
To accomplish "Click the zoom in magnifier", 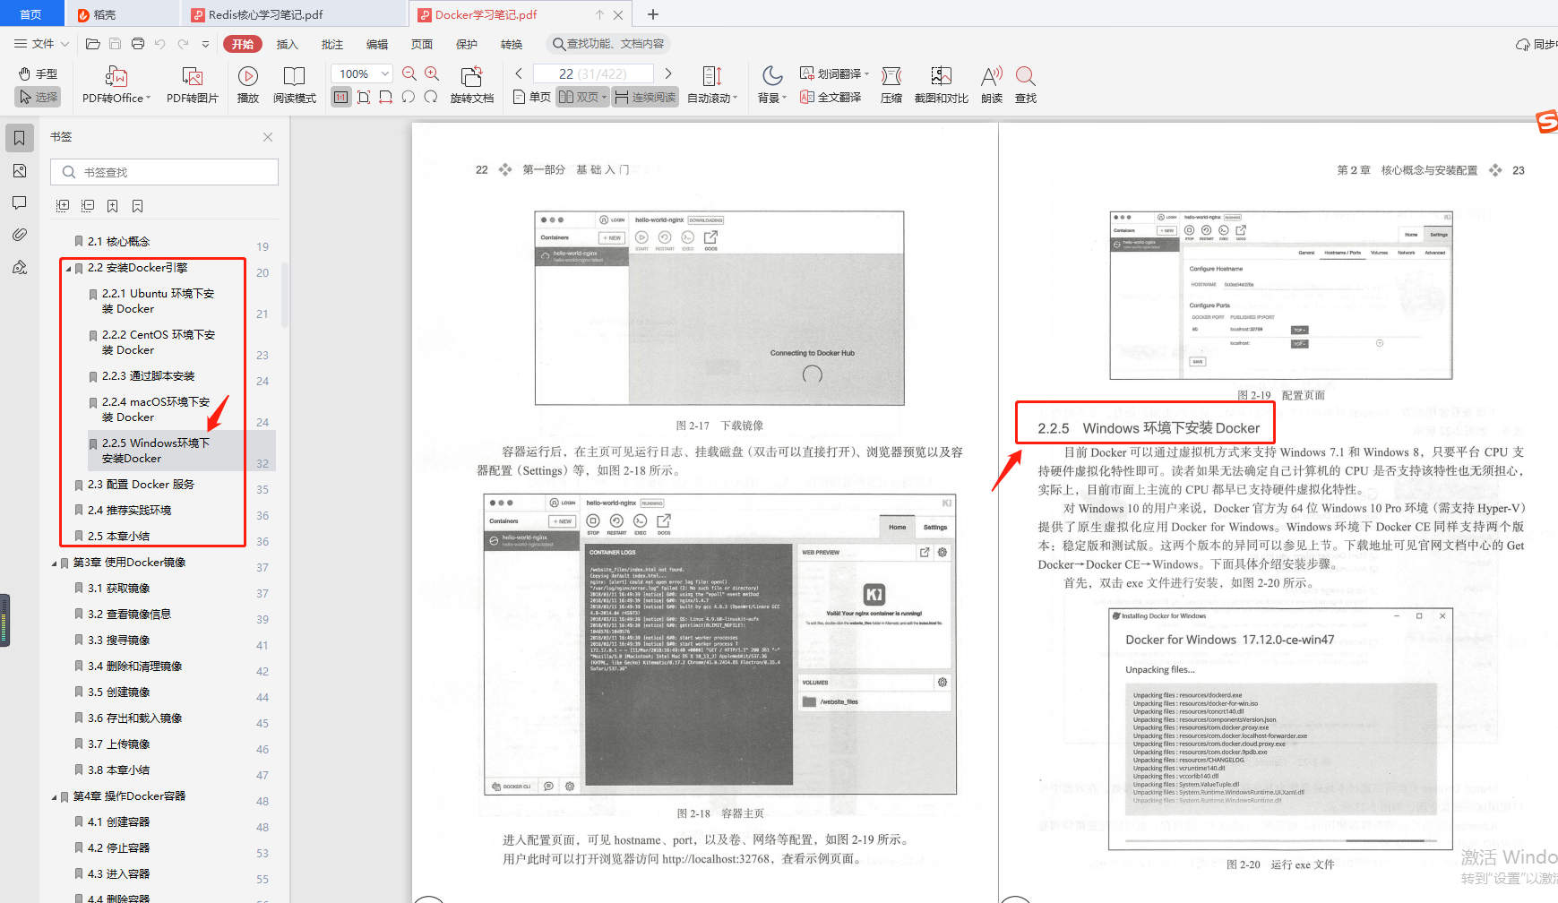I will point(432,73).
